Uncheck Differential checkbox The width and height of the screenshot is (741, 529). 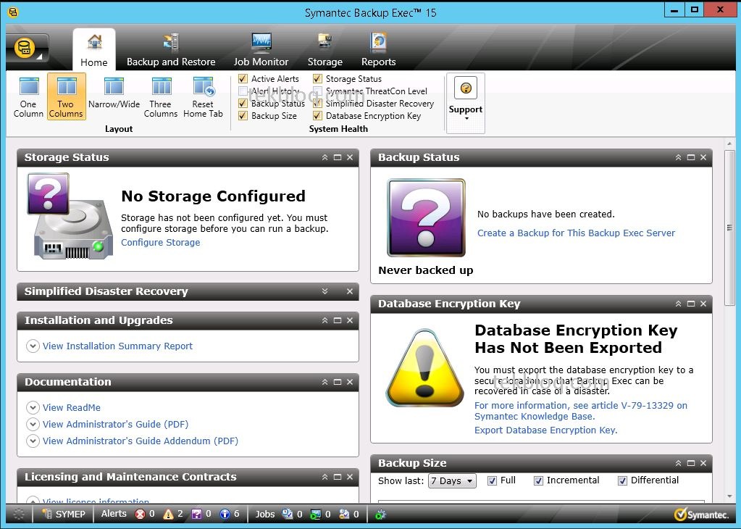pyautogui.click(x=622, y=480)
